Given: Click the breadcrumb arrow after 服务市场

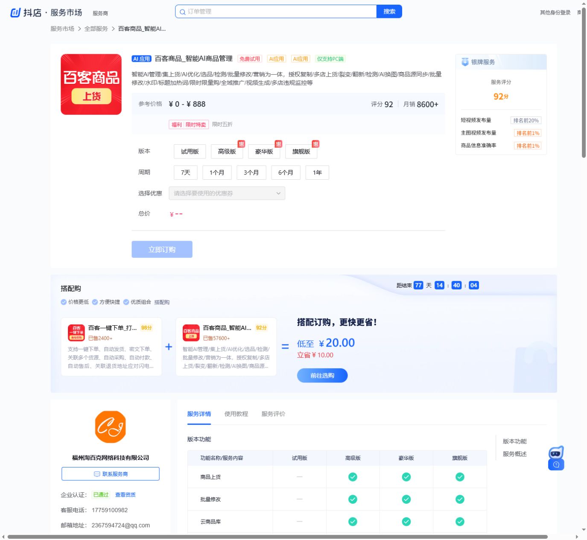Looking at the screenshot, I should pyautogui.click(x=79, y=29).
